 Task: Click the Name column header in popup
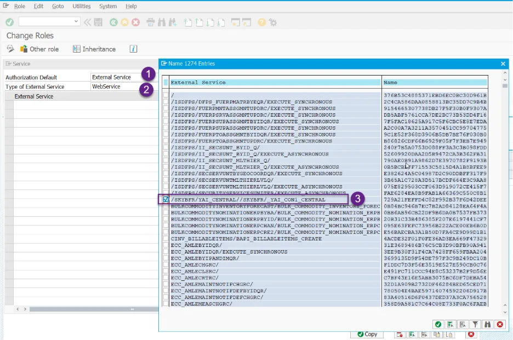point(435,82)
